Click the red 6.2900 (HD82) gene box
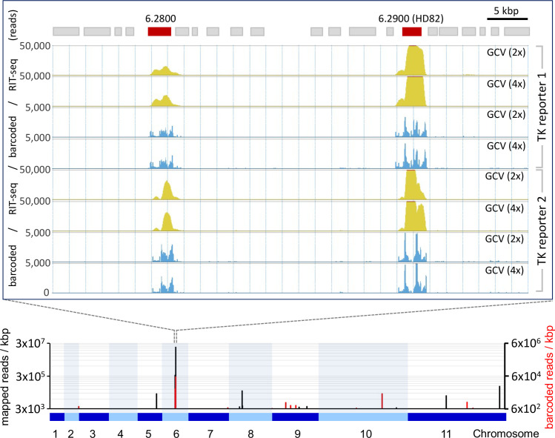Viewport: 555px width, 438px height. [412, 32]
